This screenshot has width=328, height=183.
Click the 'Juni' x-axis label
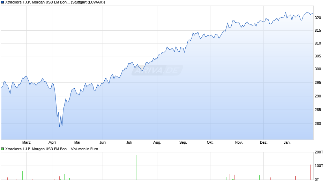tap(103, 142)
